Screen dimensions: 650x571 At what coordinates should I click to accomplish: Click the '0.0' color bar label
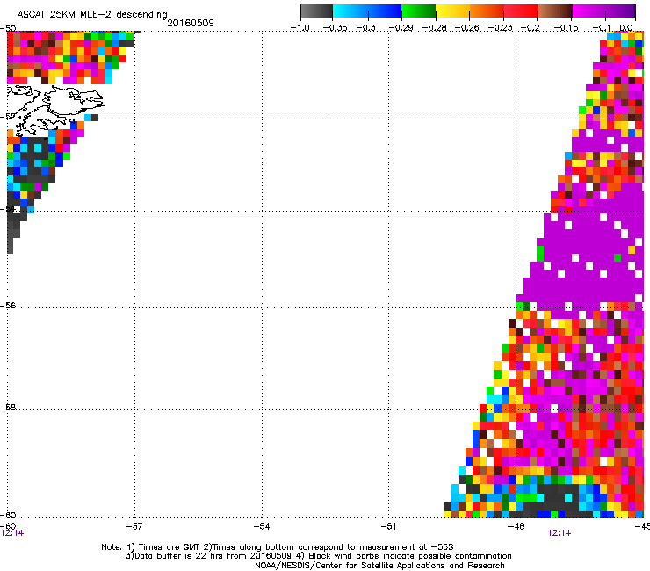pos(626,28)
